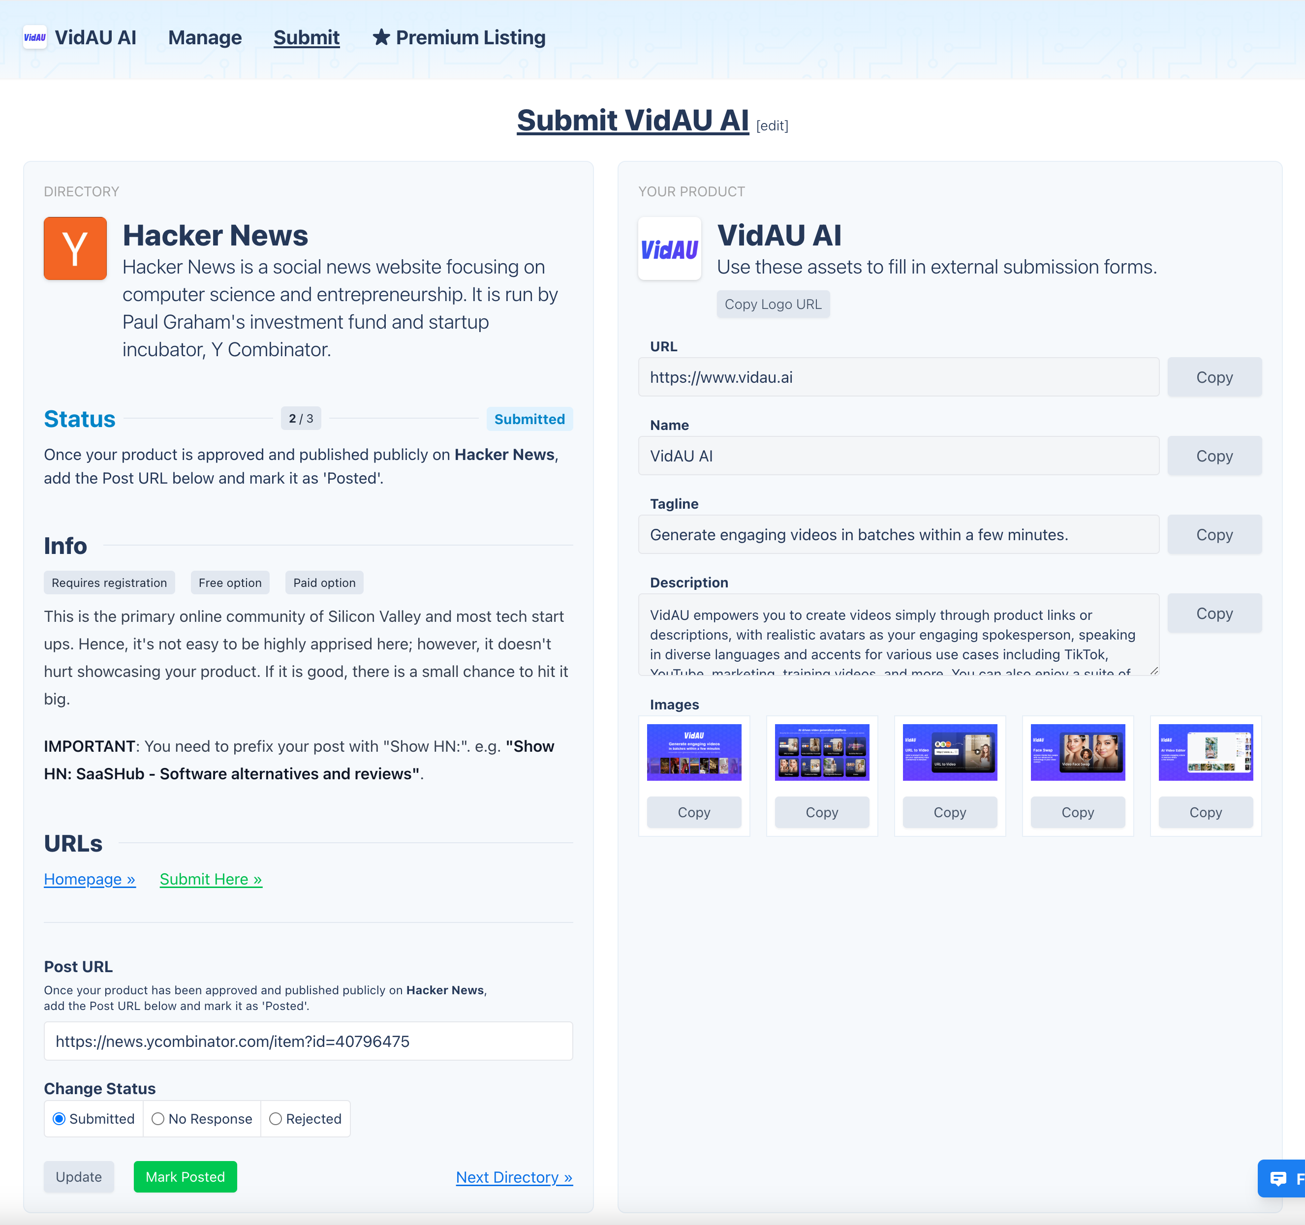Viewport: 1305px width, 1225px height.
Task: Click the Update button
Action: coord(79,1177)
